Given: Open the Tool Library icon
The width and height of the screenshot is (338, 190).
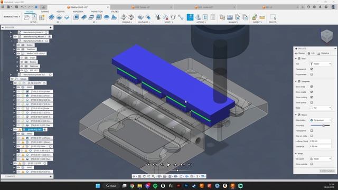Looking at the screenshot, I should [222, 17].
